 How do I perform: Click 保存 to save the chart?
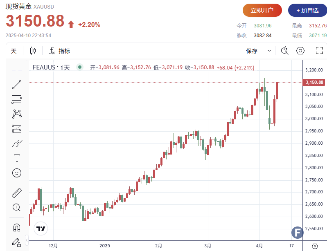click(x=252, y=51)
